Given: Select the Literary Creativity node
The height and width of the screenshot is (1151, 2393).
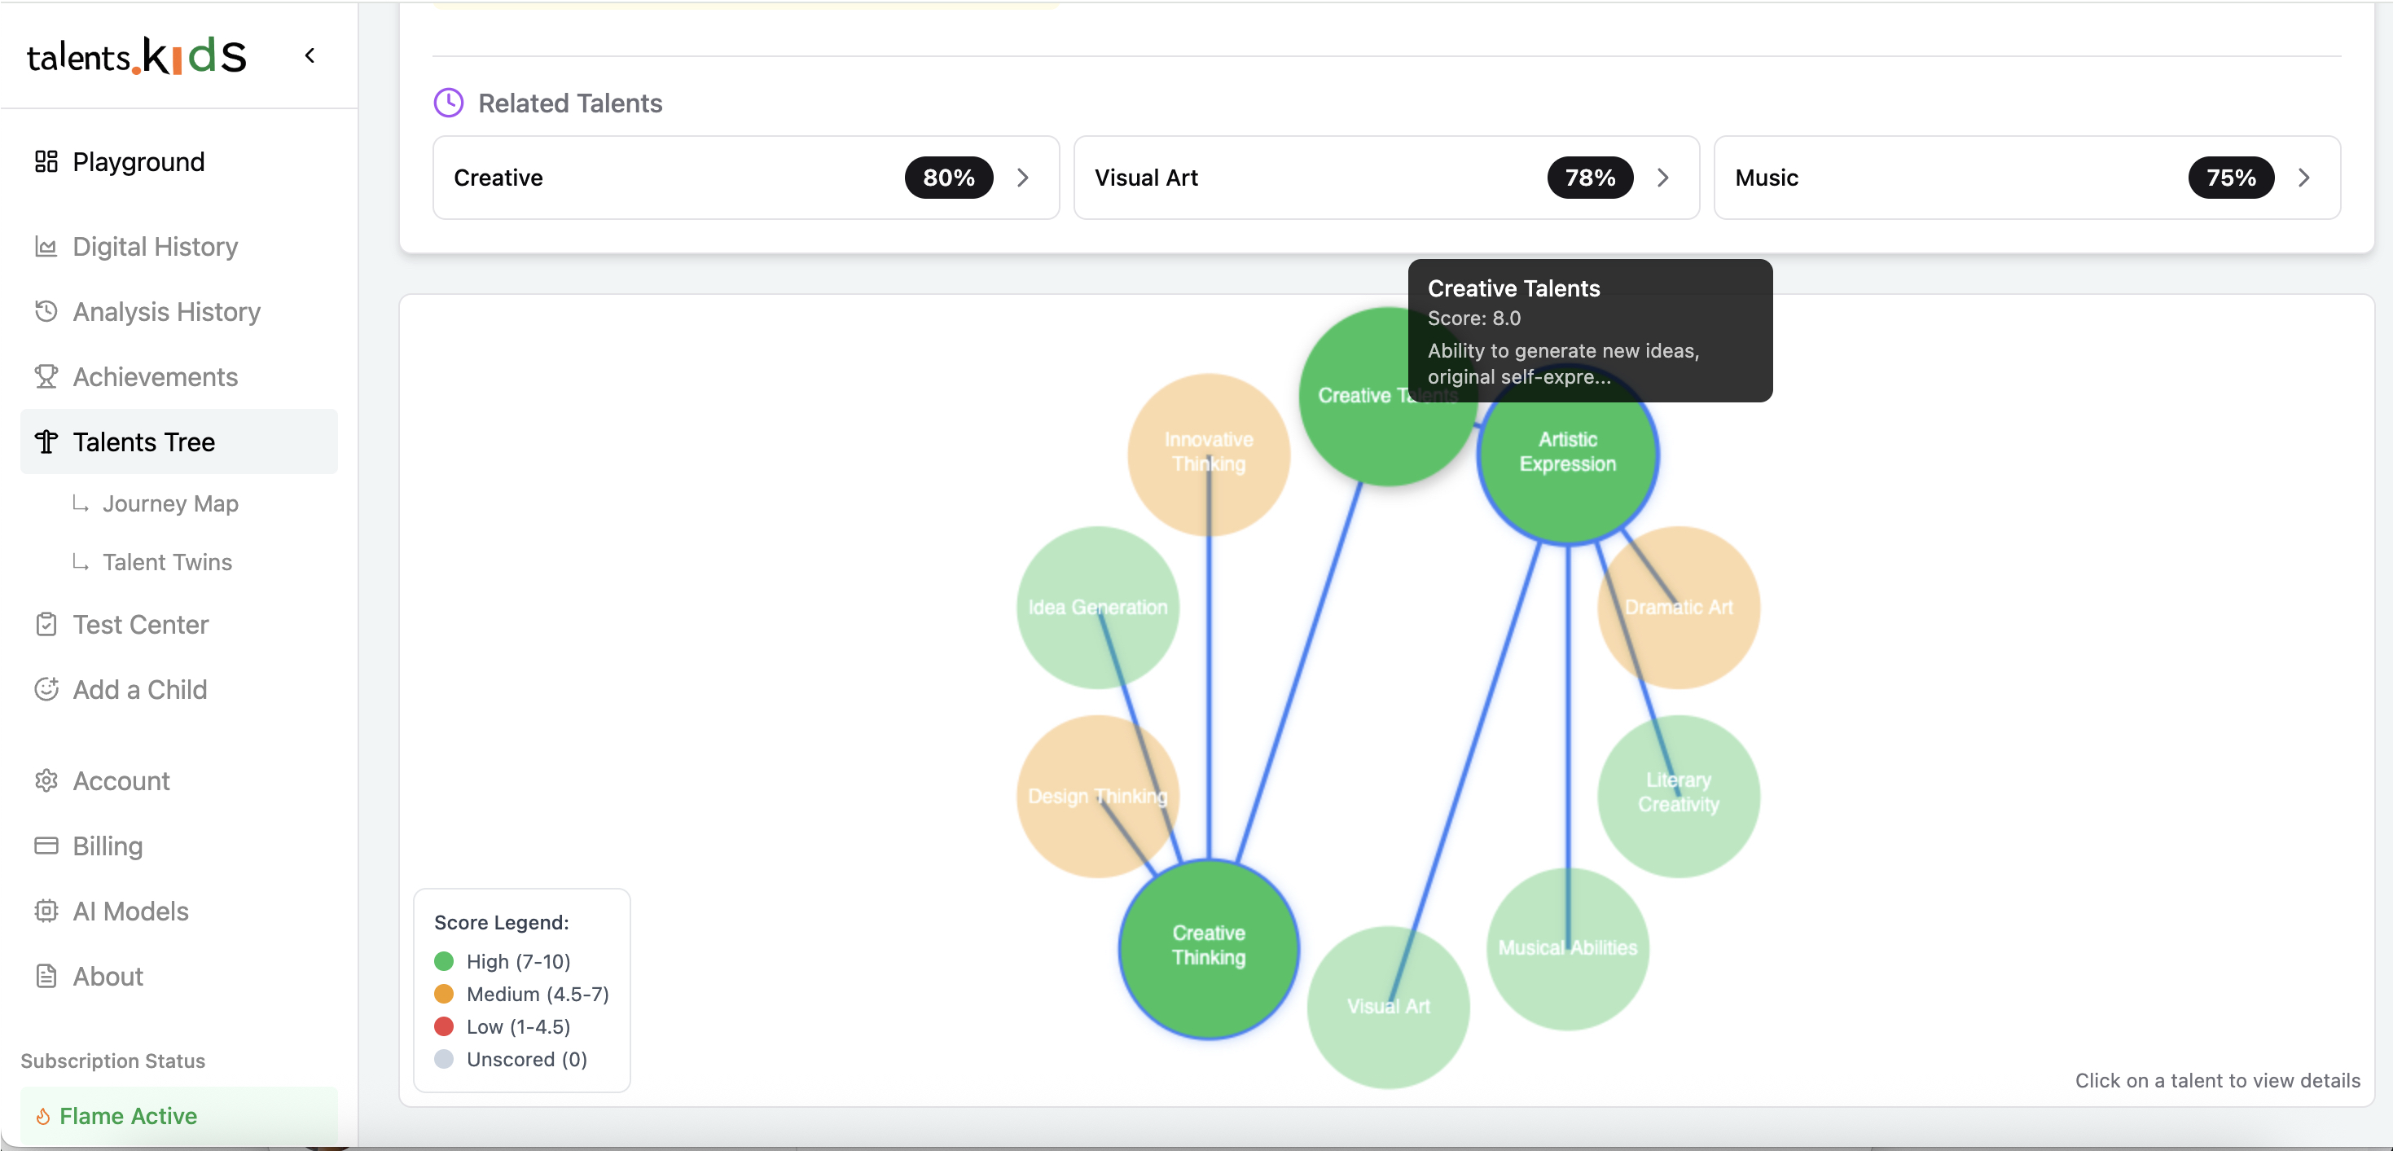Looking at the screenshot, I should coord(1679,796).
